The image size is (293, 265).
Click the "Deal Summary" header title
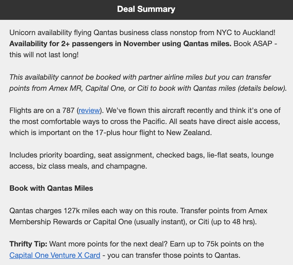pos(146,9)
